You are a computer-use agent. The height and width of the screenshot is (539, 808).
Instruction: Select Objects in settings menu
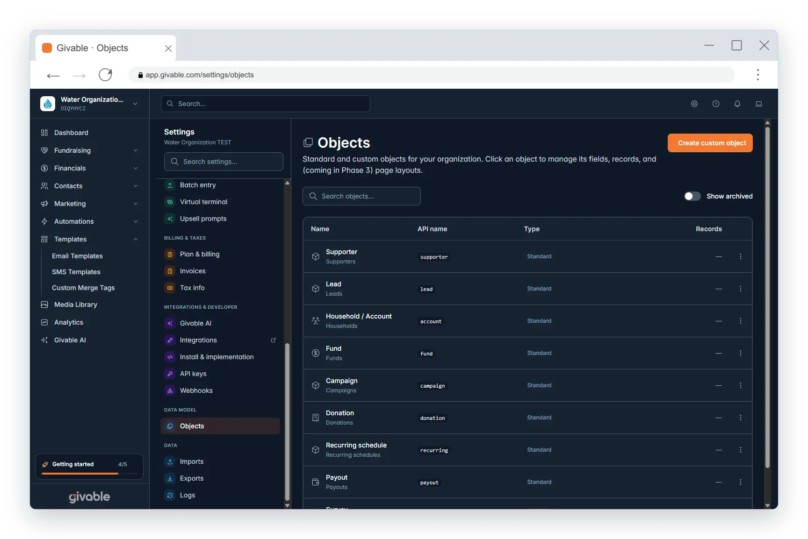(220, 426)
